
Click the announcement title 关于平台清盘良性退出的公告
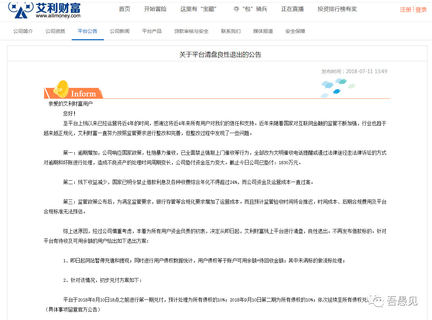coord(220,54)
